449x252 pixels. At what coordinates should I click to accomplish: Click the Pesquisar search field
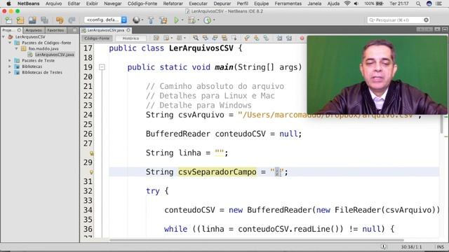[398, 20]
